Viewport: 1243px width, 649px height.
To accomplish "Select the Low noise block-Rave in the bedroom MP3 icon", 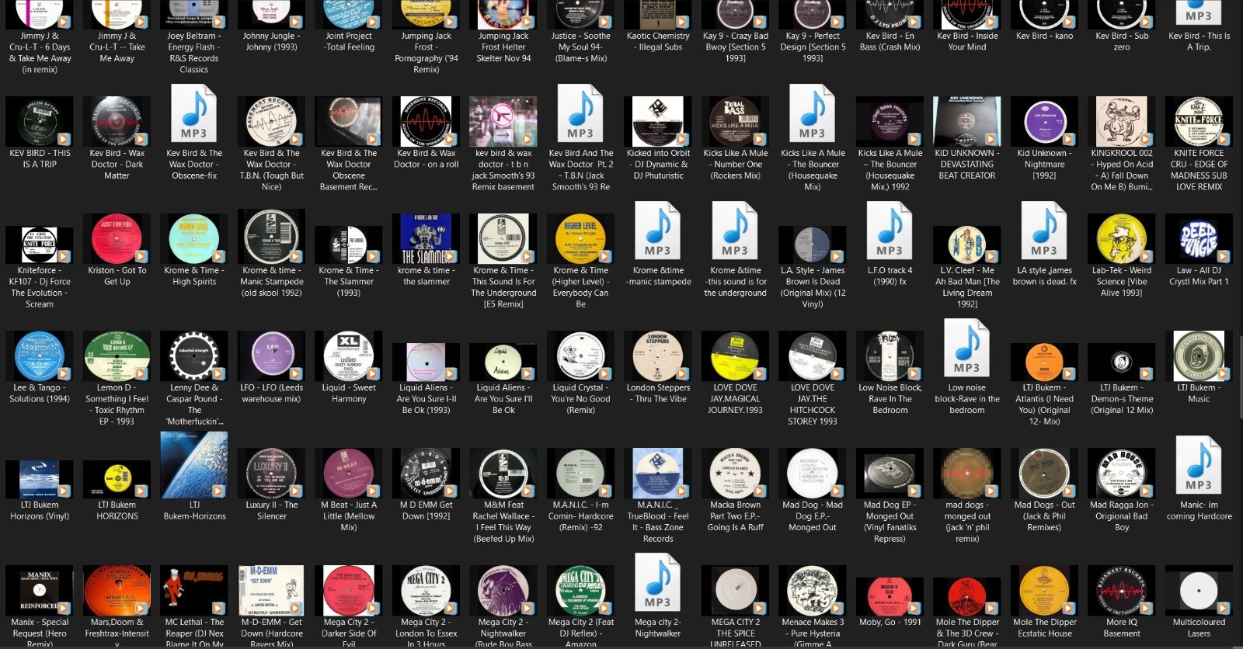I will click(x=967, y=349).
